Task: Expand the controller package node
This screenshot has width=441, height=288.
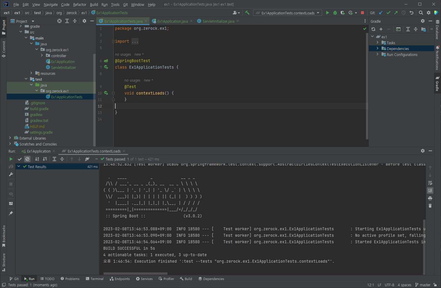Action: click(42, 55)
